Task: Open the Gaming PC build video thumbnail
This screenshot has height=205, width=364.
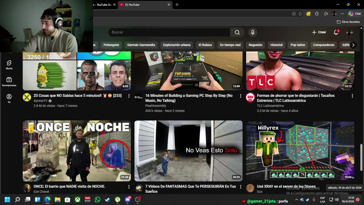Action: point(189,71)
